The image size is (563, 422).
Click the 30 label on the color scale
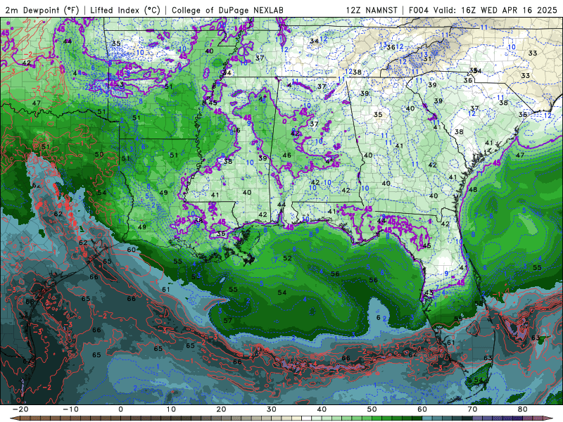[x=272, y=409]
